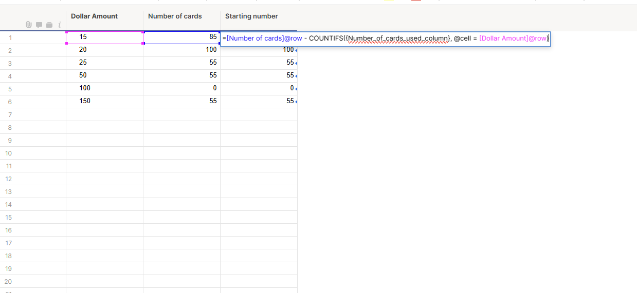This screenshot has width=637, height=293.
Task: Click empty Dollar Amount cell in row 7
Action: (104, 114)
